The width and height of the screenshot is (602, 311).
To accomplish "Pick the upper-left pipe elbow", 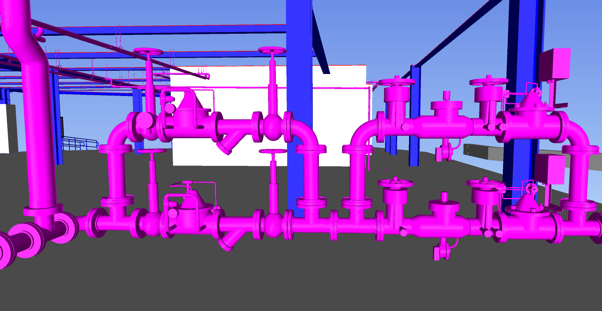I will pyautogui.click(x=119, y=133).
